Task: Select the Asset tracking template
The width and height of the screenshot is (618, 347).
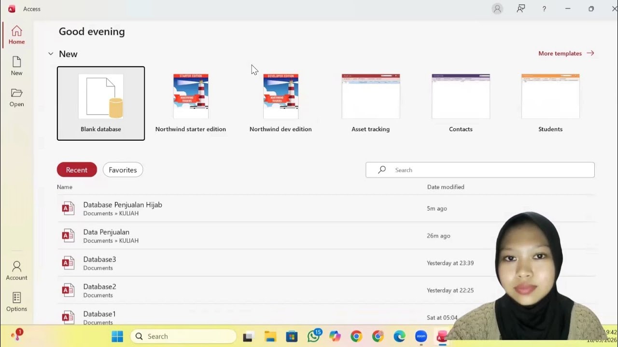Action: 371,103
